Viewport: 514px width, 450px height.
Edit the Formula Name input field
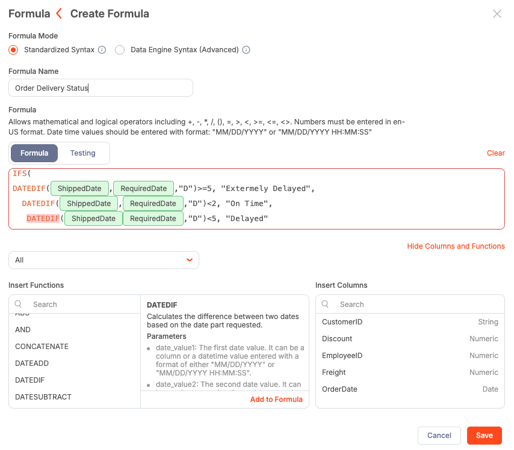101,88
